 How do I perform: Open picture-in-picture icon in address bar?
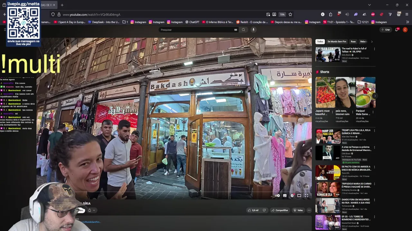[x=268, y=14]
